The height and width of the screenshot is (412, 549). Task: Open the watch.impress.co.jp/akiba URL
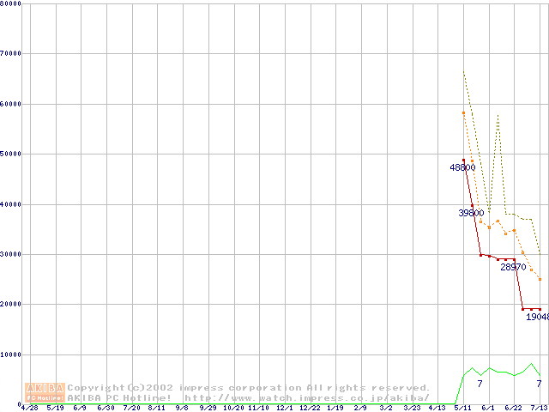[306, 397]
